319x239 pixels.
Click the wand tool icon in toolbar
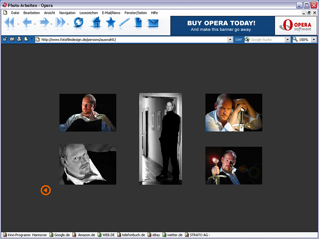click(x=124, y=22)
